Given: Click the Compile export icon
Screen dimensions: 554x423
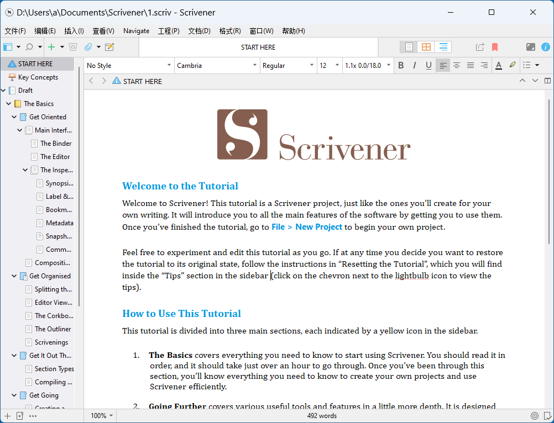Looking at the screenshot, I should [x=480, y=47].
